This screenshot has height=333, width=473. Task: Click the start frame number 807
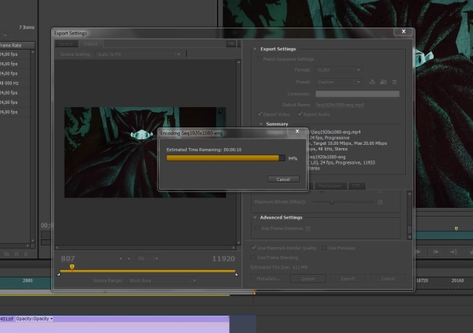[68, 258]
